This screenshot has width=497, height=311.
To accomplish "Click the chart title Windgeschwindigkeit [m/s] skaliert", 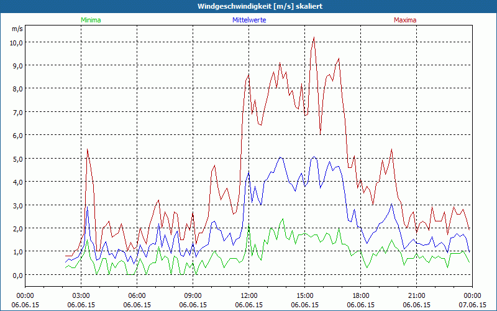I will tap(260, 6).
